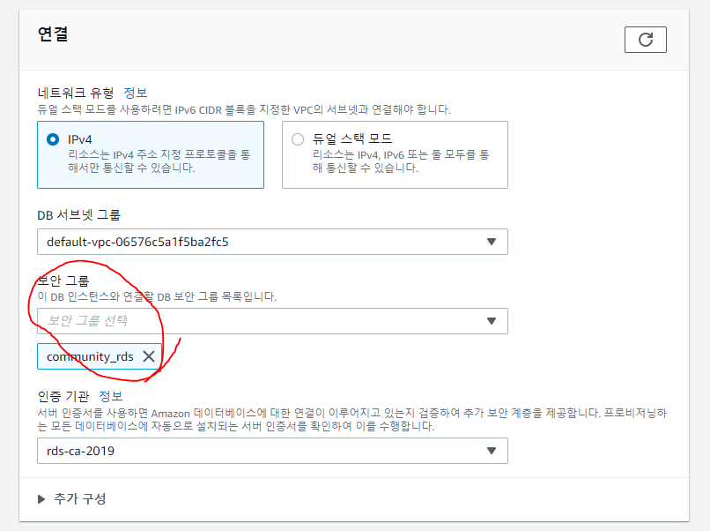Screen dimensions: 710x531
Task: Click the 추가 구성 label text
Action: coord(80,498)
